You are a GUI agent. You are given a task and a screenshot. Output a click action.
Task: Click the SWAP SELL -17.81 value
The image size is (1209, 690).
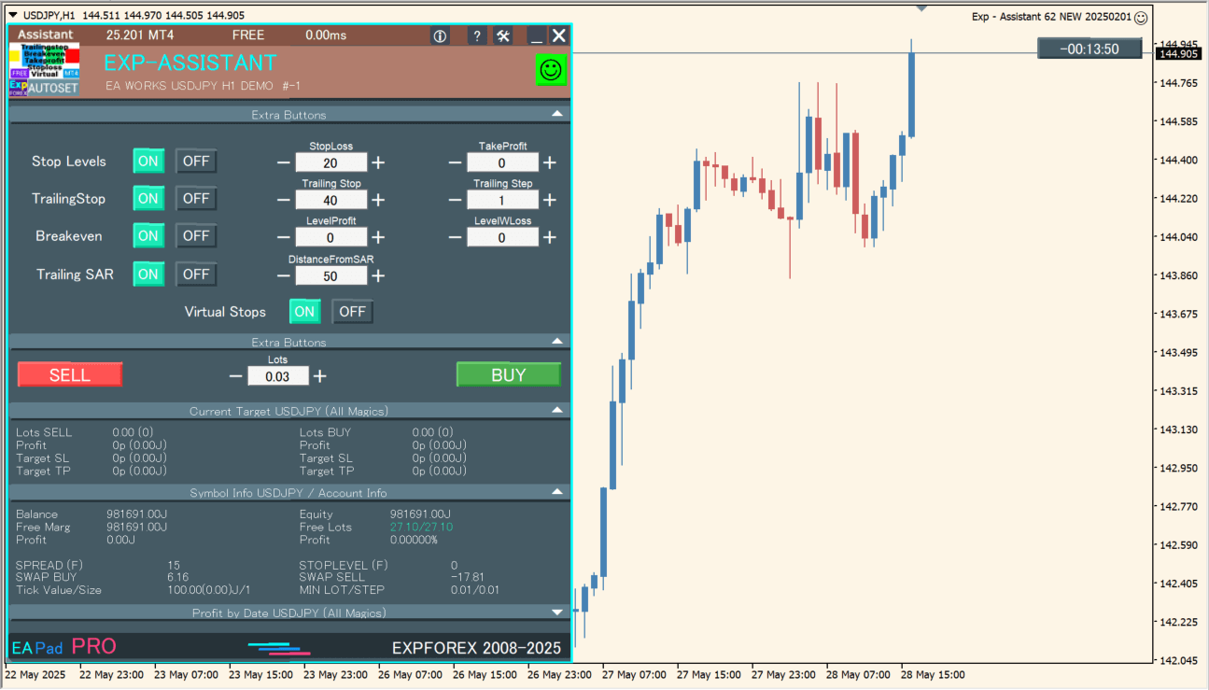click(x=467, y=577)
